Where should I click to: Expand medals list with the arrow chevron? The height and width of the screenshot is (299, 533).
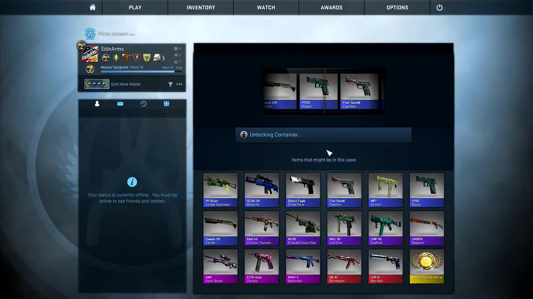(163, 58)
